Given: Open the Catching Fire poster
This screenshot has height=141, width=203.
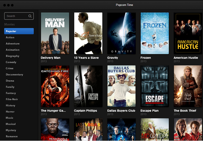Looking at the screenshot, I should (x=55, y=86).
